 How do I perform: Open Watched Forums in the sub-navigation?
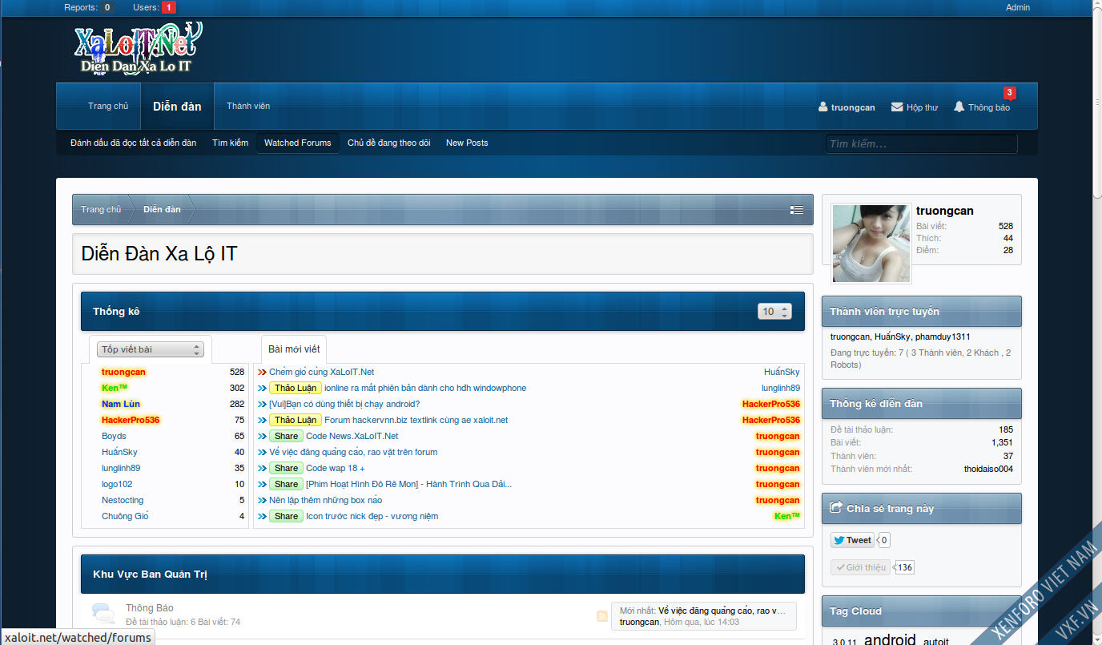click(297, 143)
